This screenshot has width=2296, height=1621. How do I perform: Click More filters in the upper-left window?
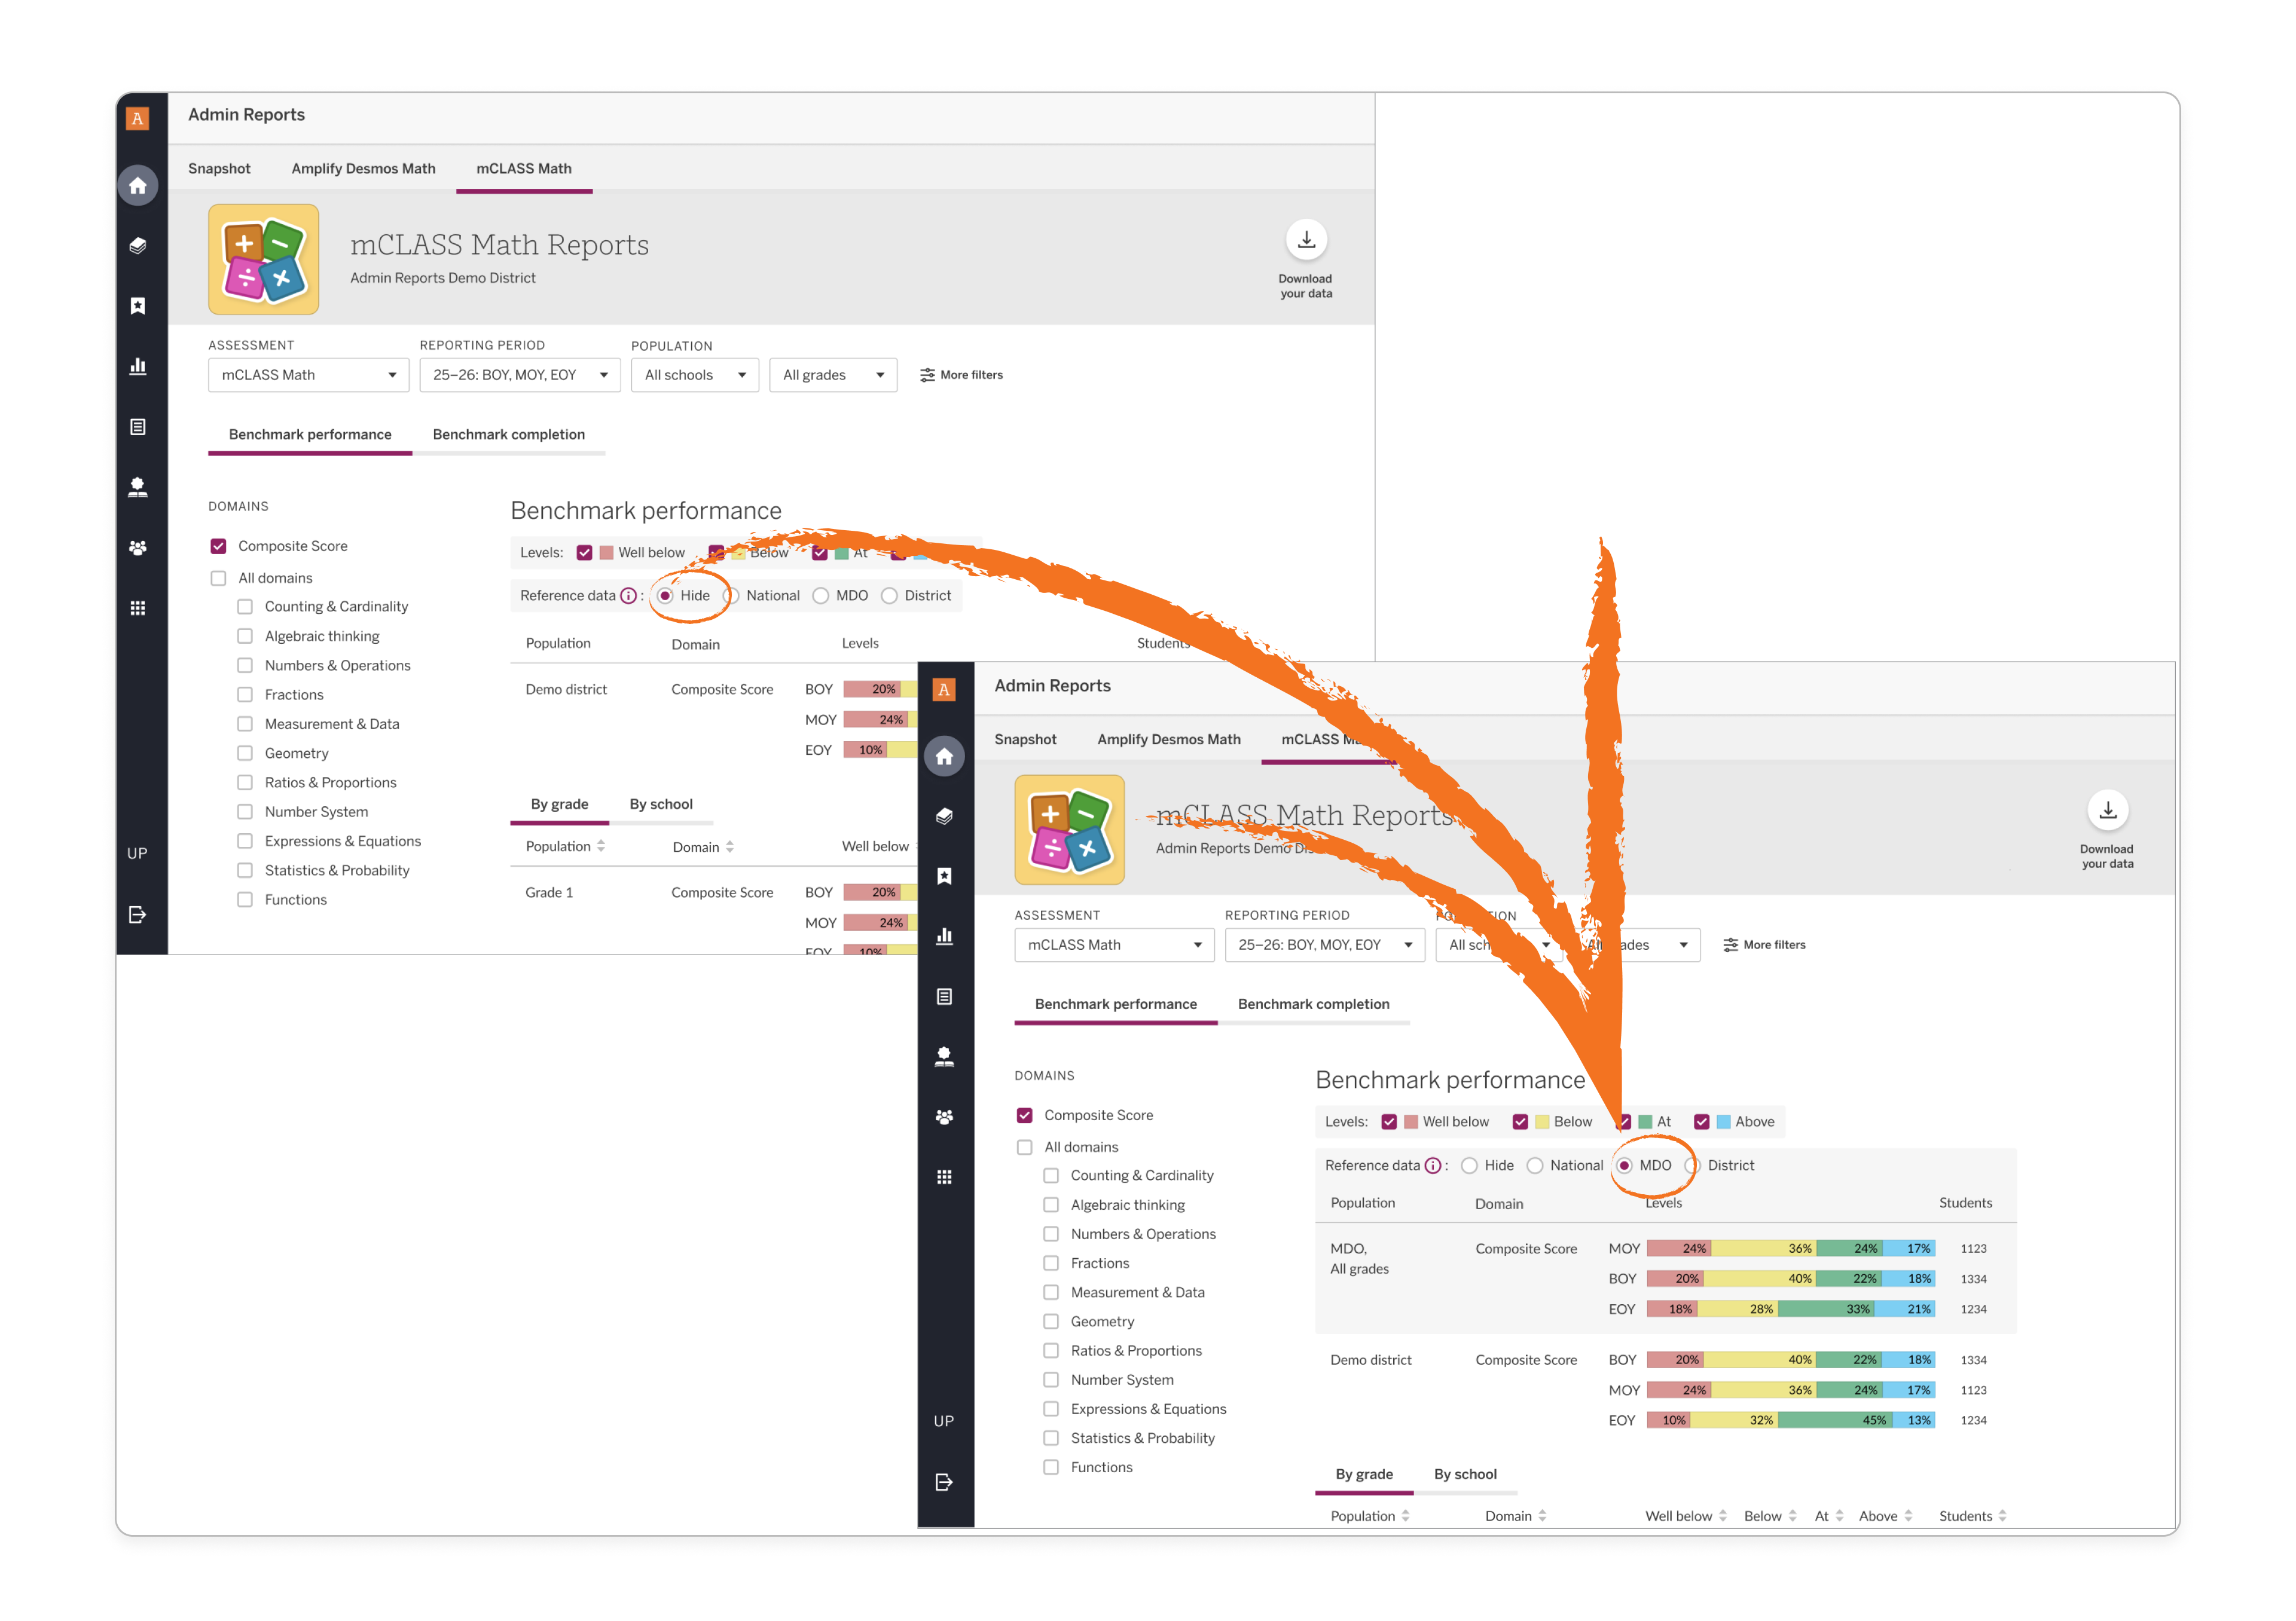pos(961,375)
